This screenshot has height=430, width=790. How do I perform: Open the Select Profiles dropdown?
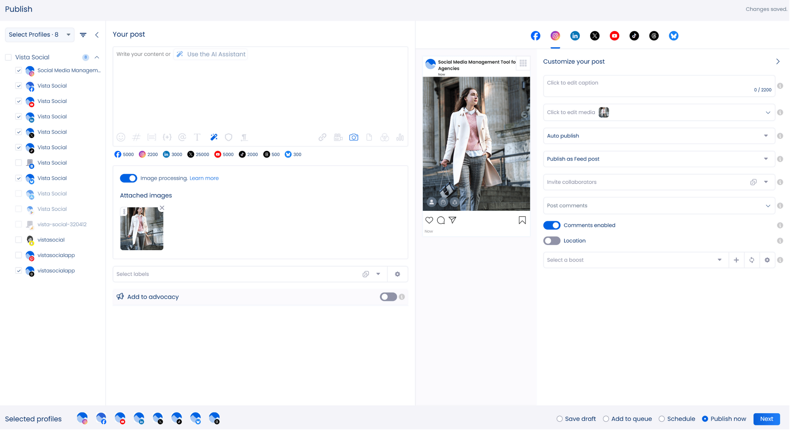(x=40, y=35)
